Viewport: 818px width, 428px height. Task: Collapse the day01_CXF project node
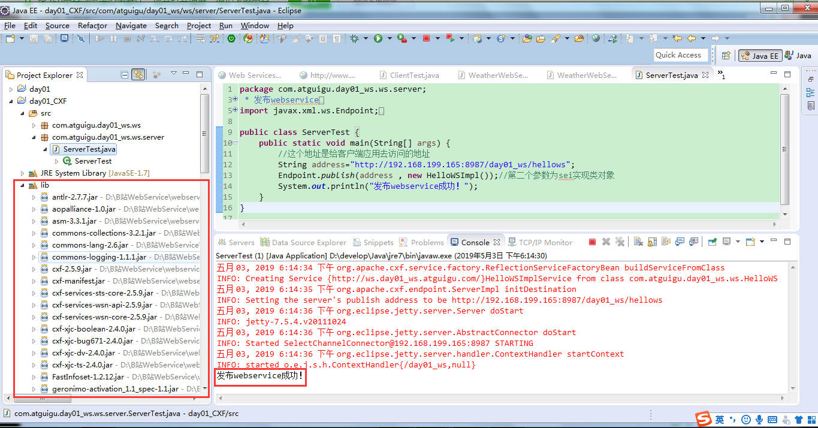10,101
